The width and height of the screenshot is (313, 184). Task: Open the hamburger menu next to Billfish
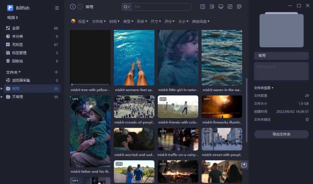[57, 8]
